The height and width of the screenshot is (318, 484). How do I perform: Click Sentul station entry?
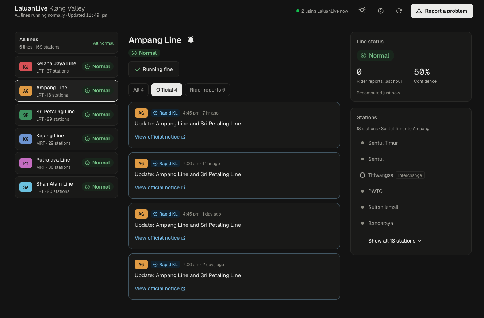click(376, 159)
